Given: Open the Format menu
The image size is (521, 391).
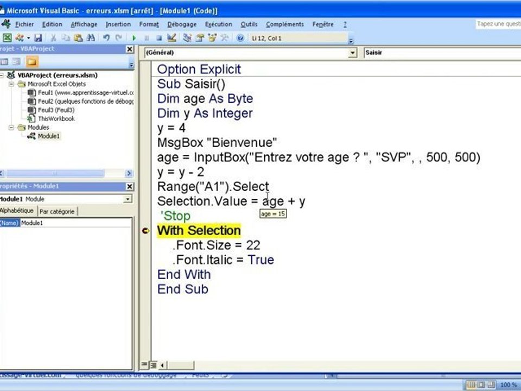Looking at the screenshot, I should coord(149,24).
